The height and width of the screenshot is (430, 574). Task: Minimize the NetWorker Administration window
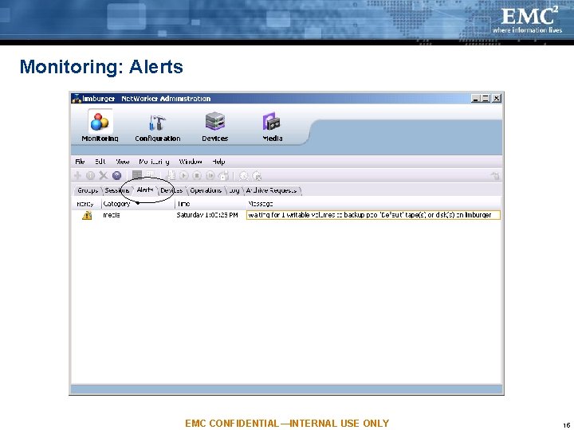pyautogui.click(x=475, y=99)
